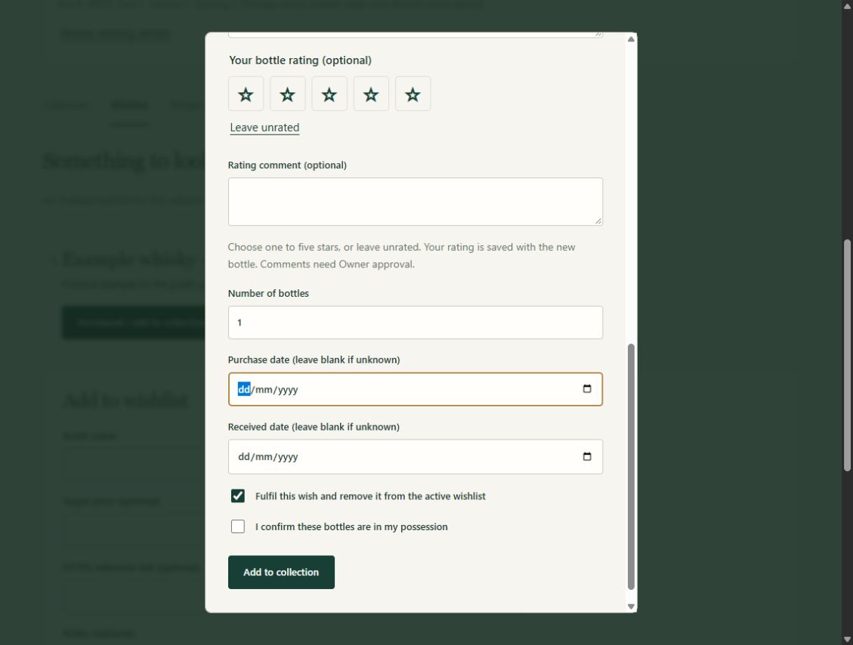This screenshot has width=853, height=645.
Task: Choose the fourth star rating
Action: 371,94
